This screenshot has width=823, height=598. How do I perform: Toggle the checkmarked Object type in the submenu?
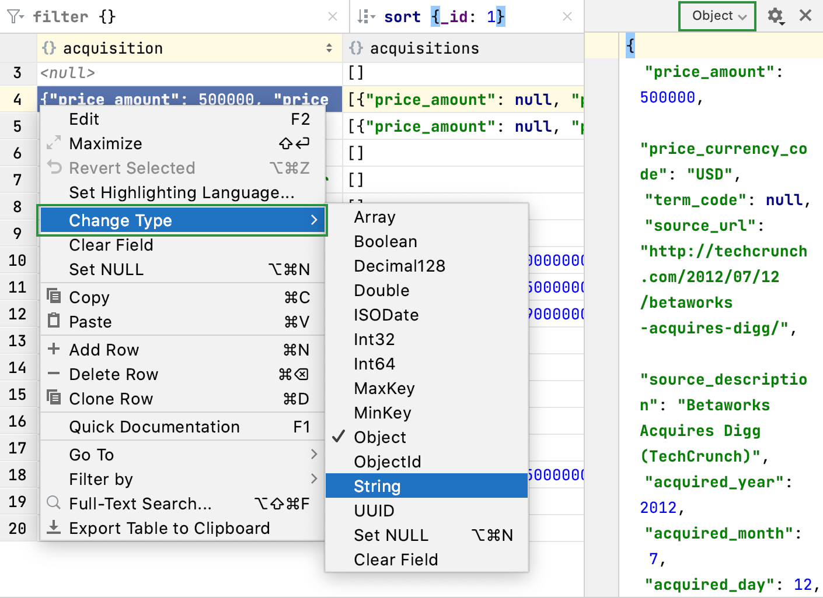pos(380,437)
